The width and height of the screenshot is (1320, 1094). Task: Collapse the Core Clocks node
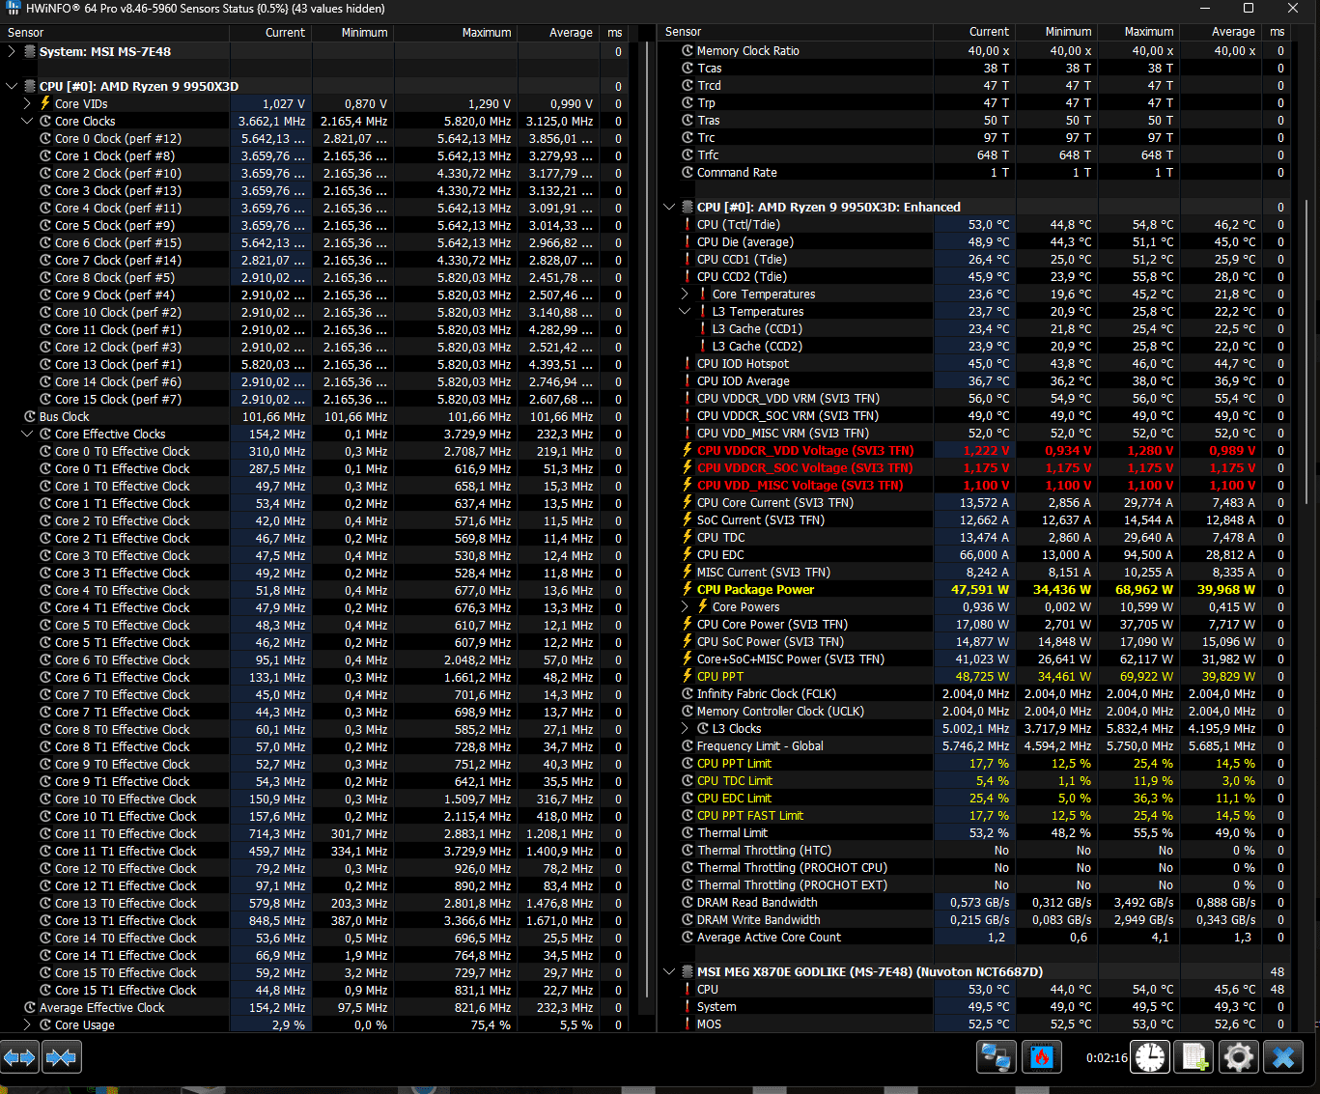tap(27, 121)
